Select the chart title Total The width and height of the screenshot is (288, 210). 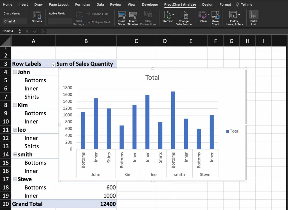click(x=152, y=77)
